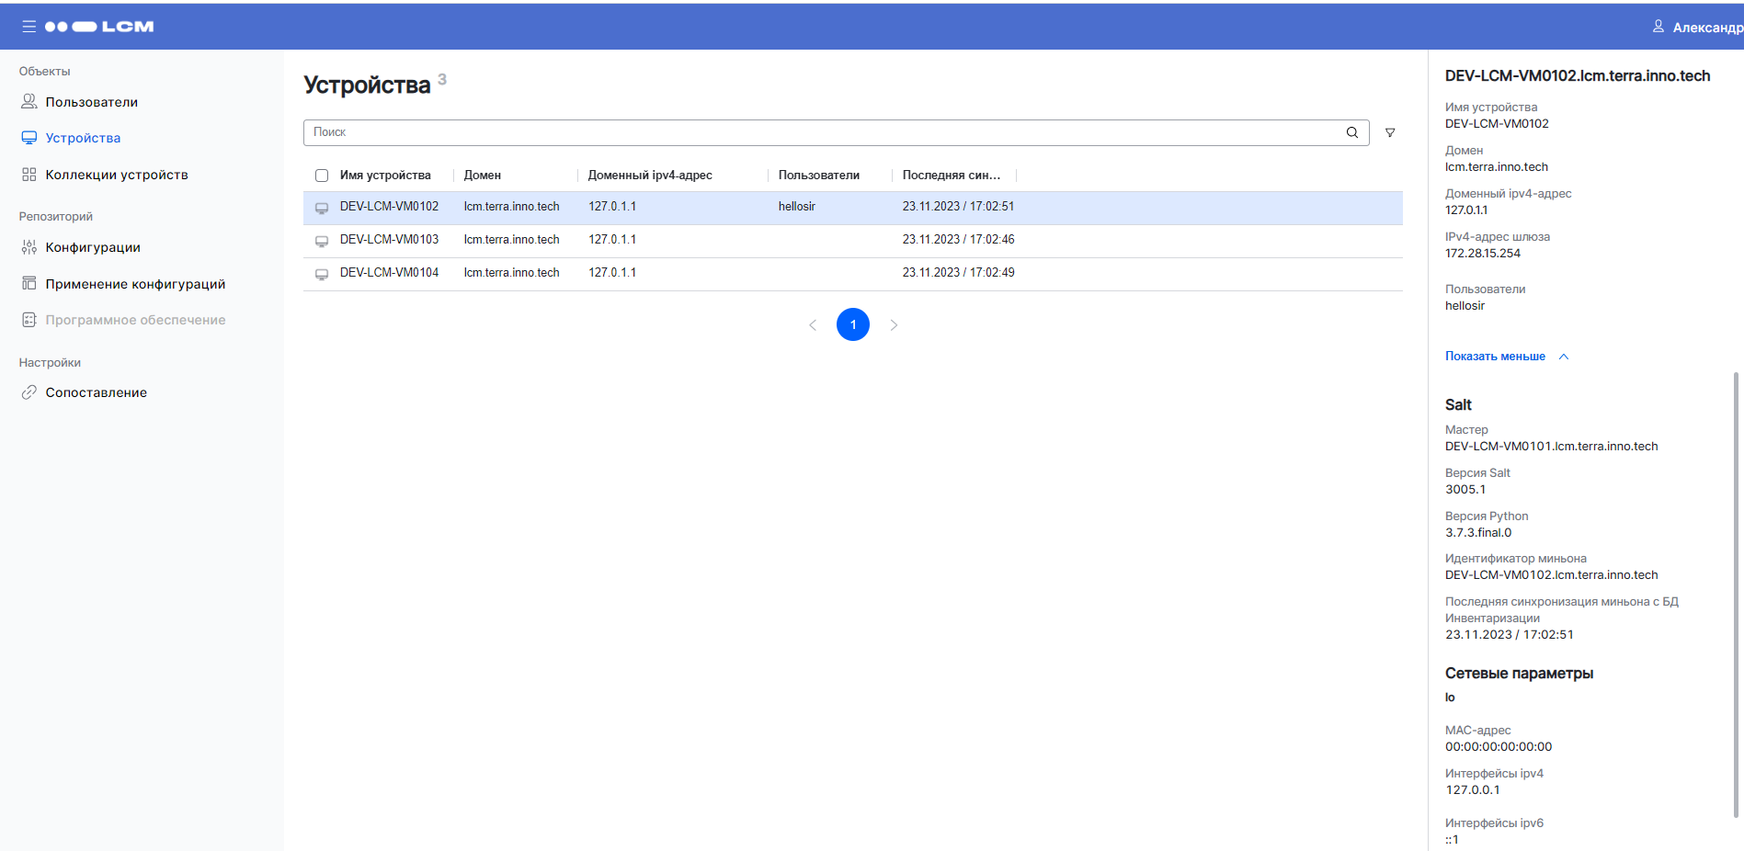Toggle the select-all devices checkbox
This screenshot has height=851, width=1744.
coord(322,176)
